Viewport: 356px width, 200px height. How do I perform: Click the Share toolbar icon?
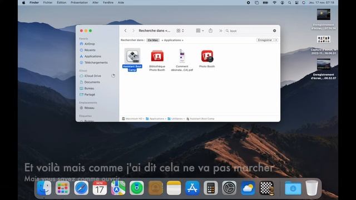(210, 31)
